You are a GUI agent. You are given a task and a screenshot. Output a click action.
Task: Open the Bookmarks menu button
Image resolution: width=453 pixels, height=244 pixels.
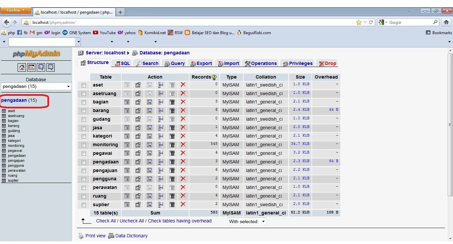(438, 32)
